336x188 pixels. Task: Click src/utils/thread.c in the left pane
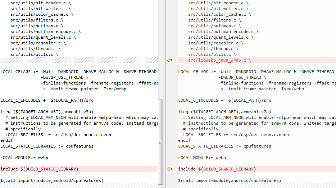[x=36, y=49]
